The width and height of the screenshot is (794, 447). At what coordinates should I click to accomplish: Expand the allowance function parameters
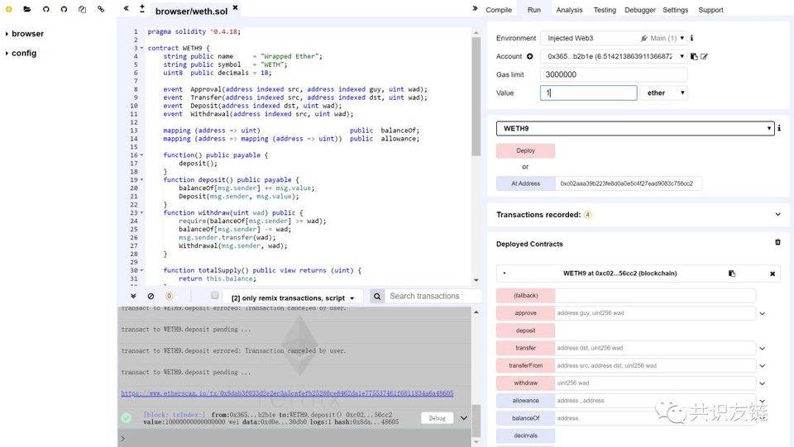[x=762, y=401]
